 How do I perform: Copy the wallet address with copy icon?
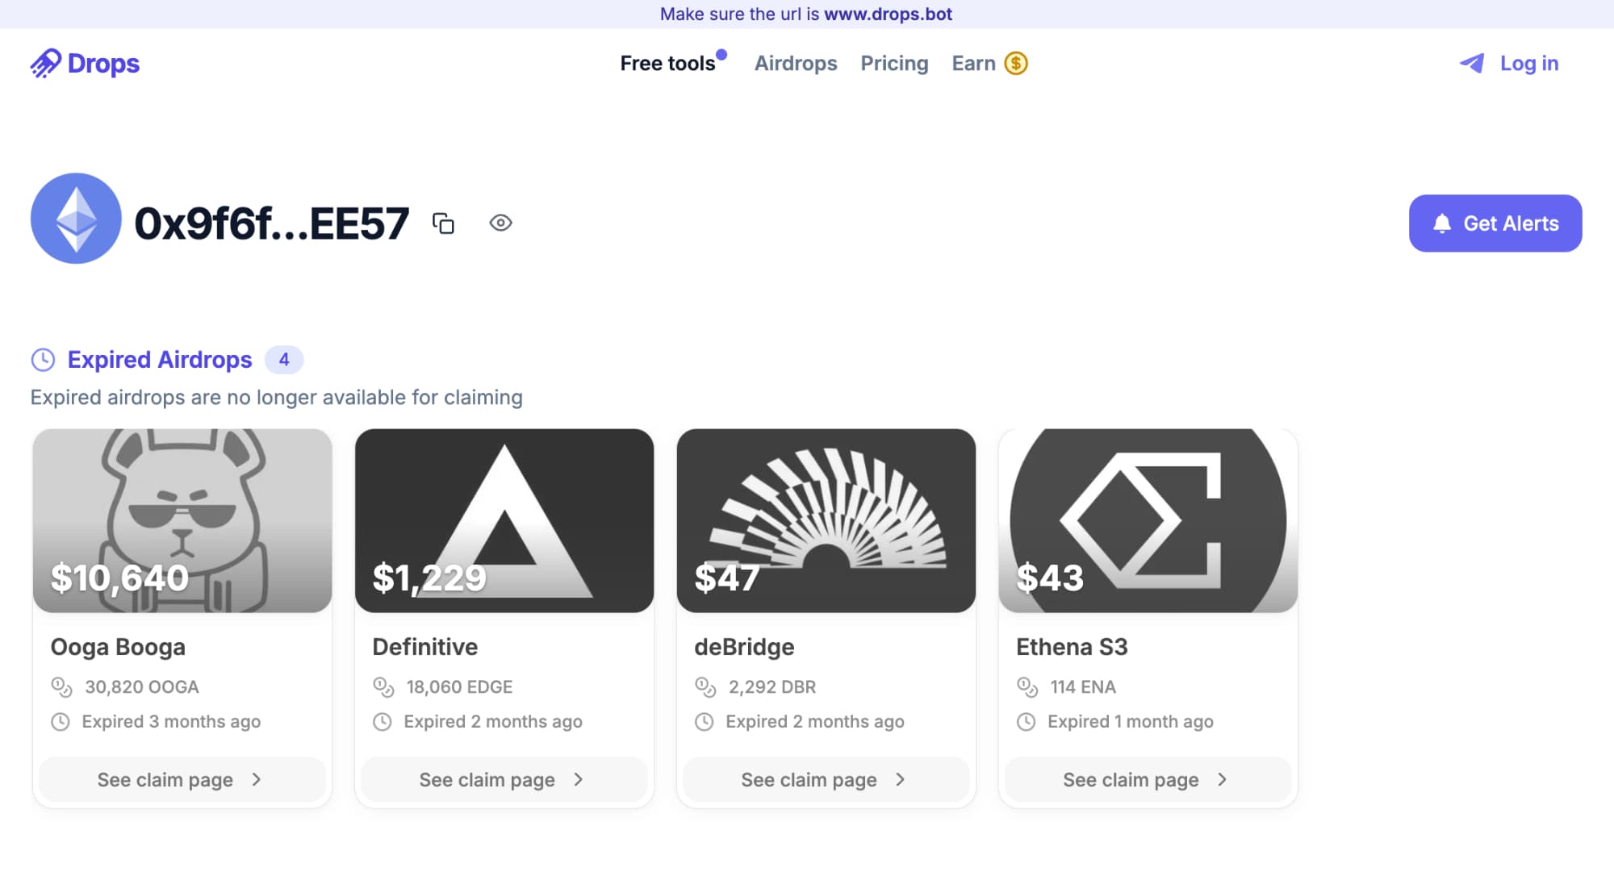(x=443, y=223)
